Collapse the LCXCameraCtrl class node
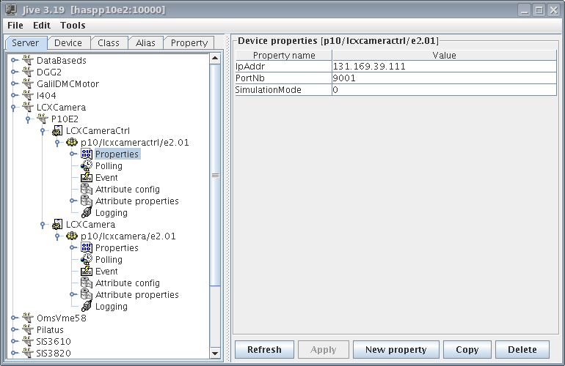This screenshot has width=565, height=366. coord(43,131)
